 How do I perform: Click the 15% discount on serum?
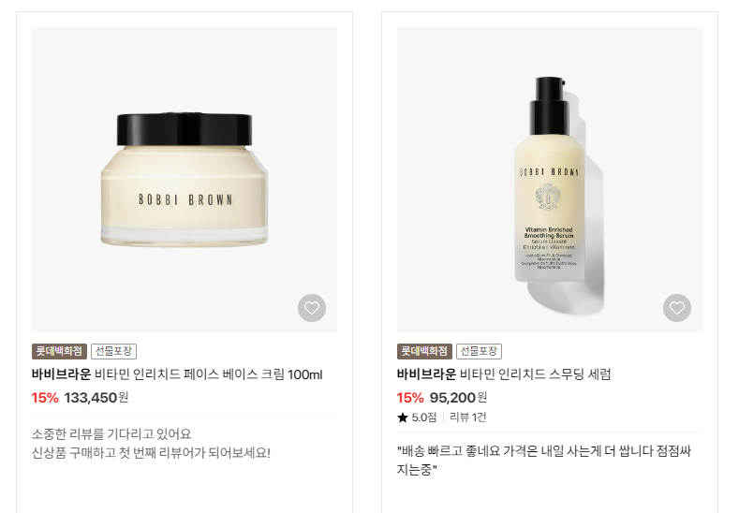(410, 398)
